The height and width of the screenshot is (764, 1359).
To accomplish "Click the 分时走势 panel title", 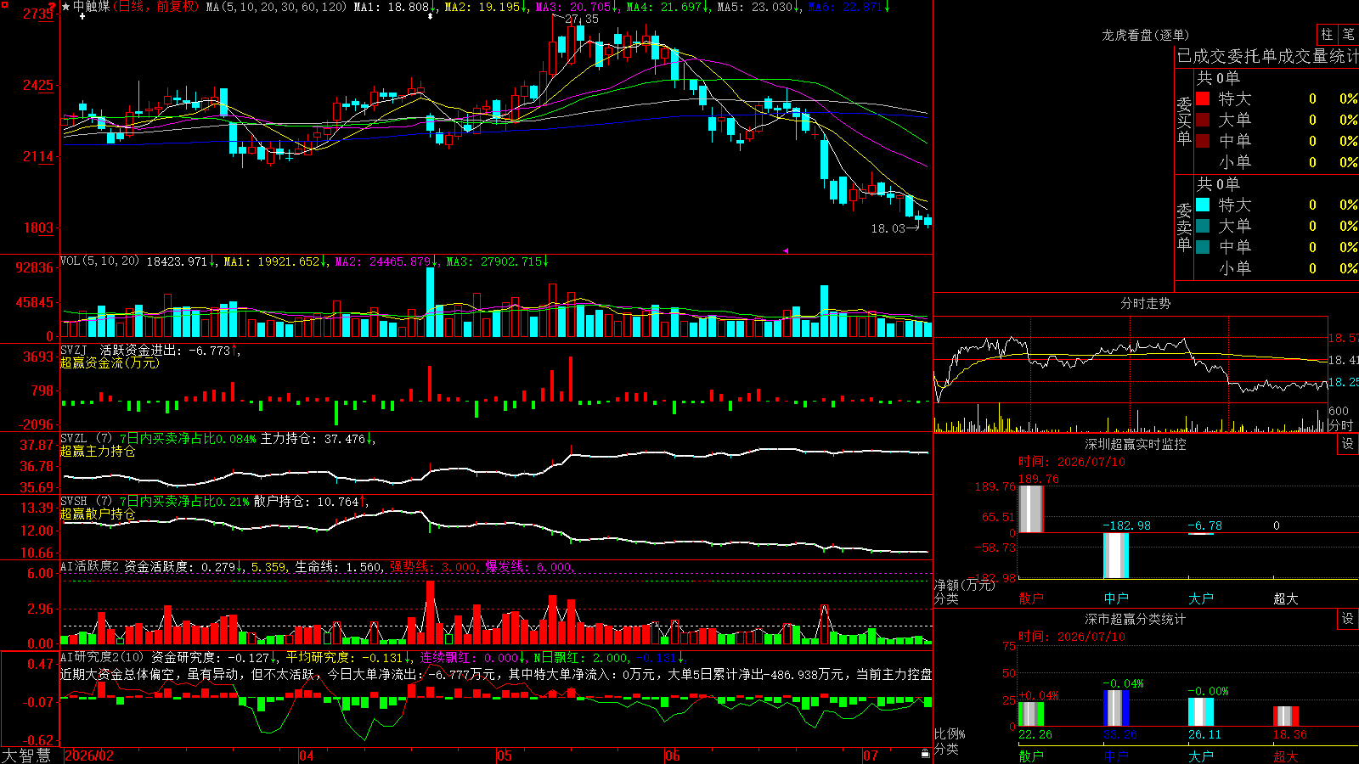I will [x=1145, y=303].
